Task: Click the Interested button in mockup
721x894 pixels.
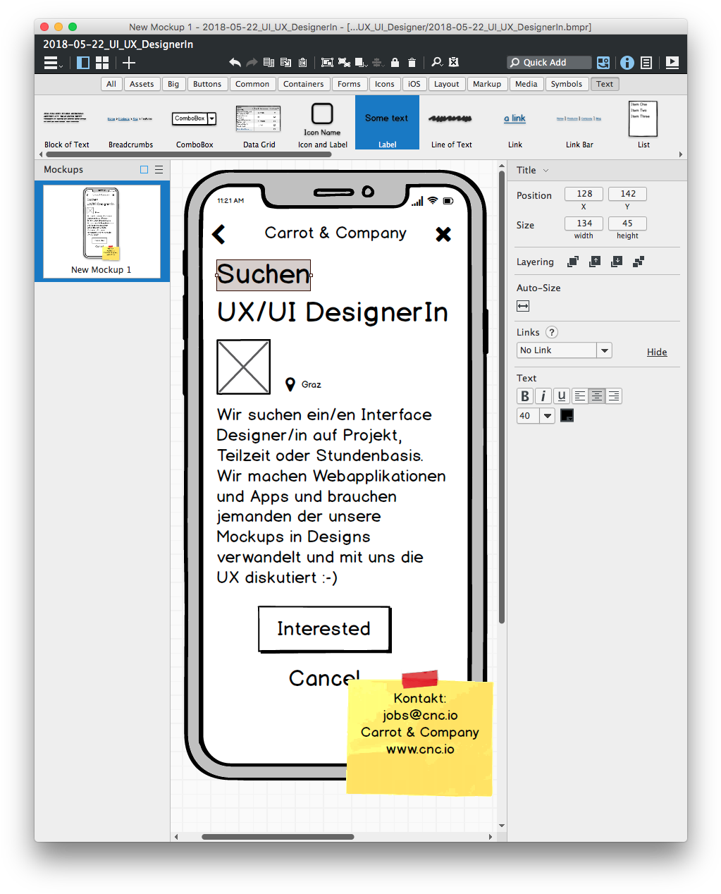Action: tap(324, 628)
